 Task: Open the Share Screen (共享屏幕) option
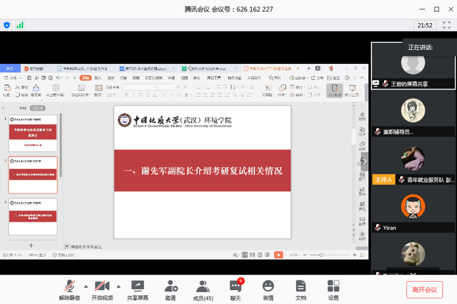[x=137, y=290]
